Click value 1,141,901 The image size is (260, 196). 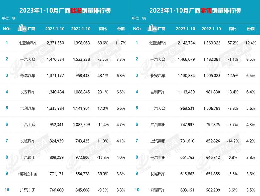click(81, 108)
